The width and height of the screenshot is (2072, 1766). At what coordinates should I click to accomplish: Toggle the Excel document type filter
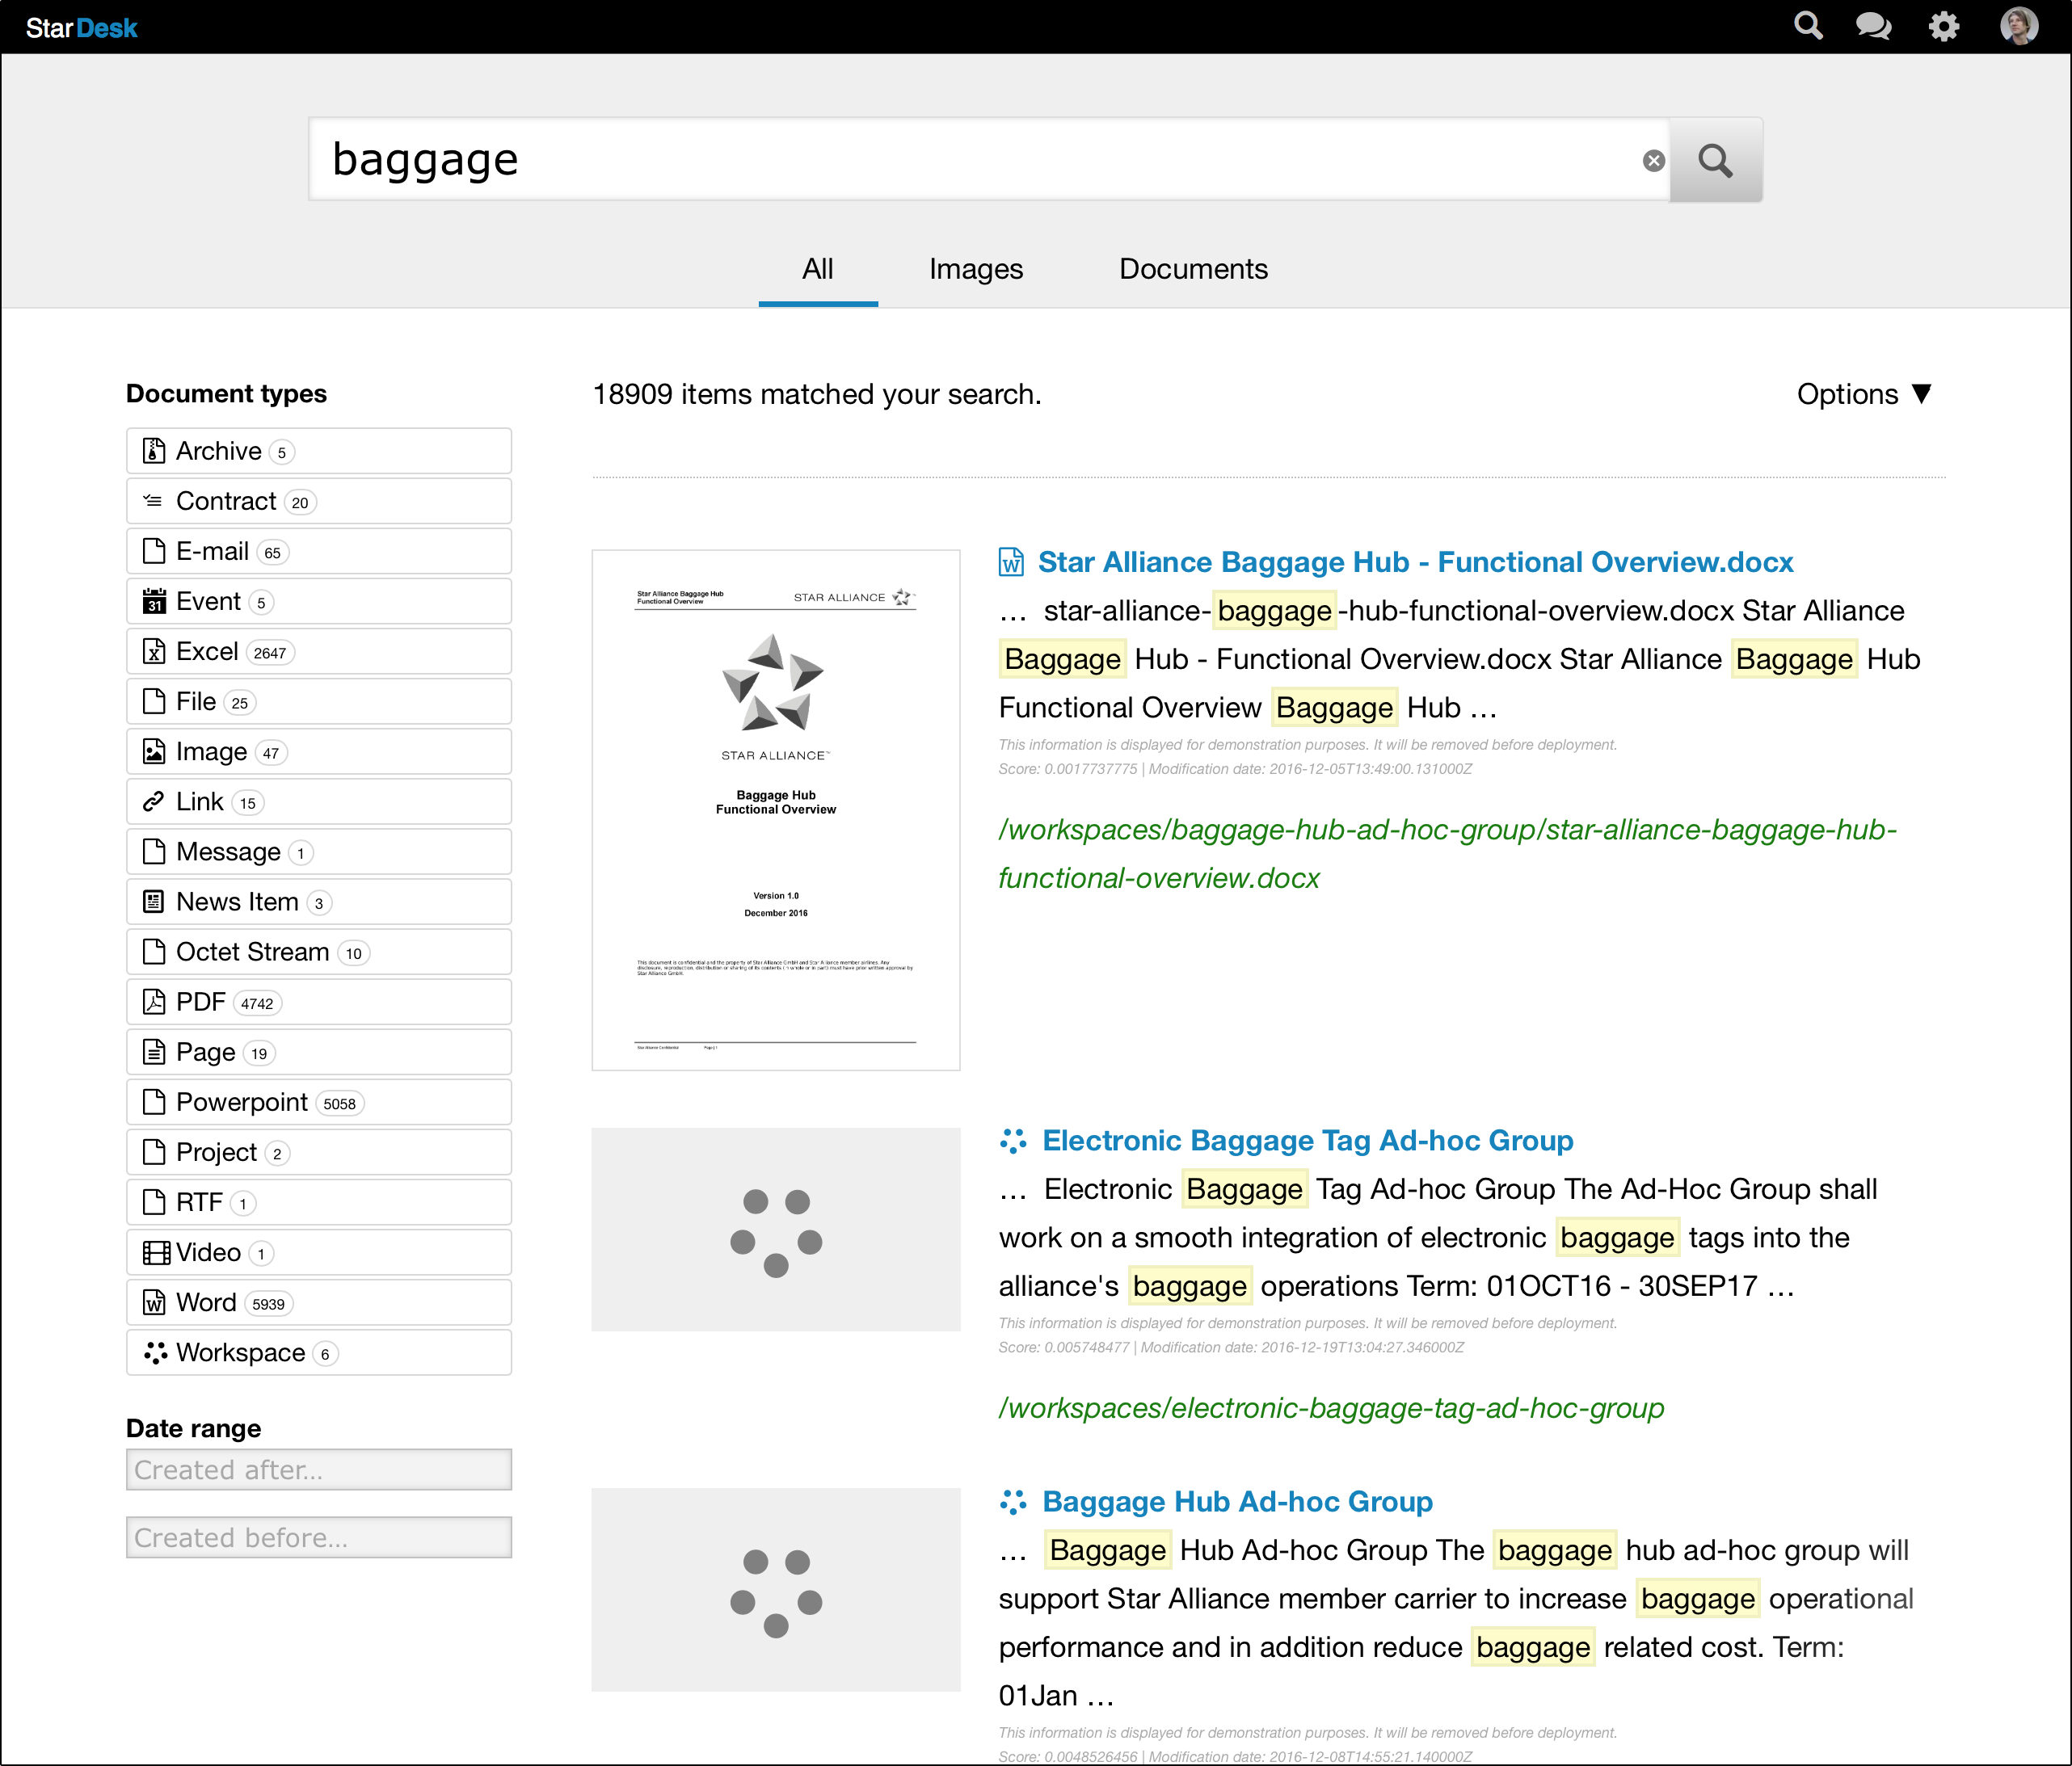(x=318, y=652)
